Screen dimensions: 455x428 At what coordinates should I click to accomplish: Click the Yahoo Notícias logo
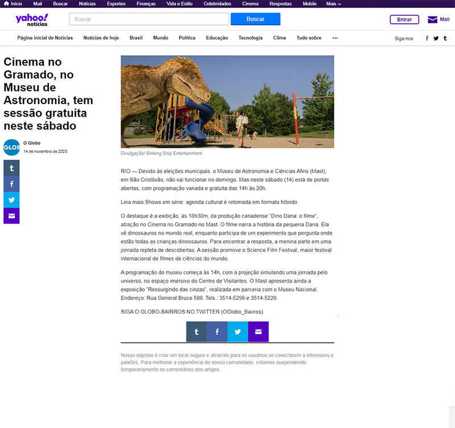click(32, 19)
